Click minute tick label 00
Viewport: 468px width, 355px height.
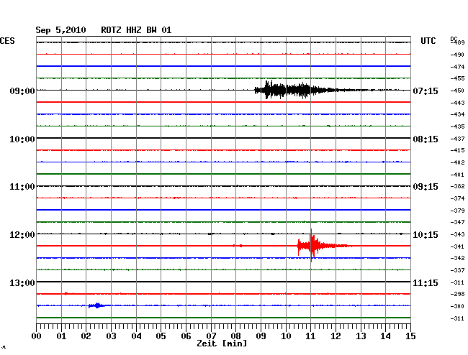click(37, 336)
